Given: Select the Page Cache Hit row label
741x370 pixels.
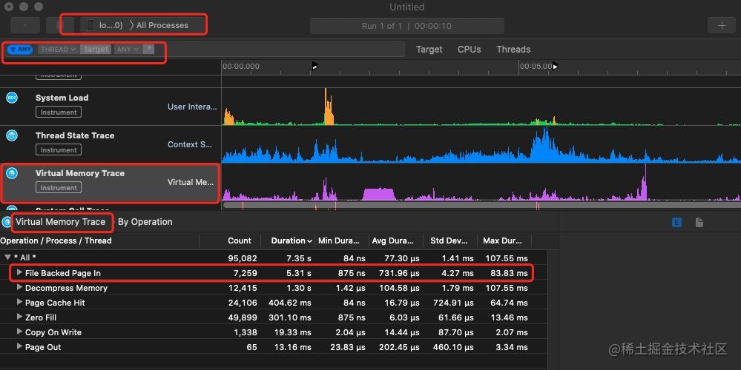Looking at the screenshot, I should (x=55, y=303).
